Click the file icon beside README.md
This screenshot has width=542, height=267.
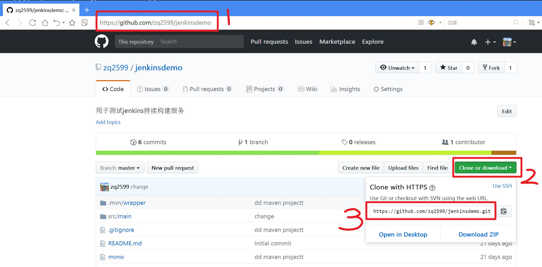coord(103,244)
